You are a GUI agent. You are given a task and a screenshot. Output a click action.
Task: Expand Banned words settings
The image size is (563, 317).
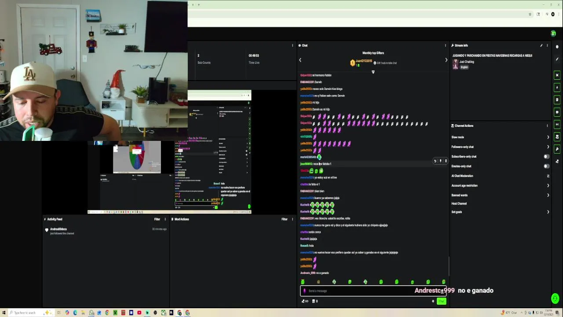coord(548,195)
